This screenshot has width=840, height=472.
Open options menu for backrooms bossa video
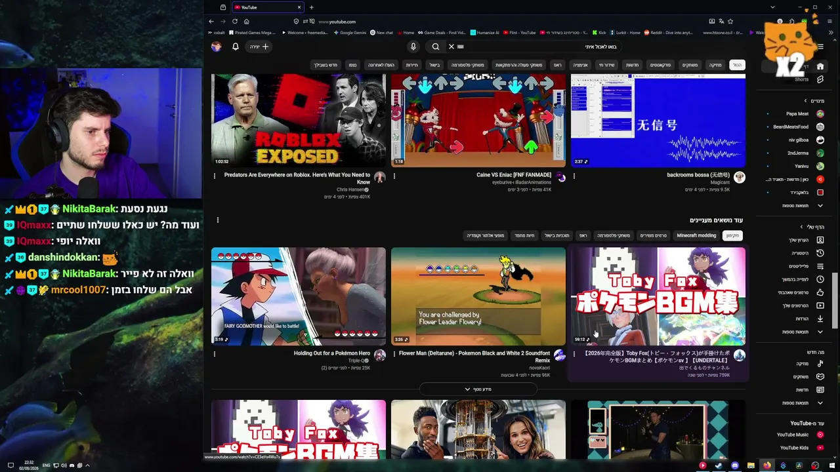[x=574, y=176]
